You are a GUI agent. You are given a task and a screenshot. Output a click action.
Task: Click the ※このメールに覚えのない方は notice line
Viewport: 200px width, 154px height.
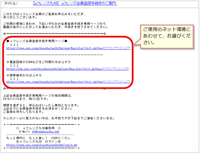pos(59,118)
